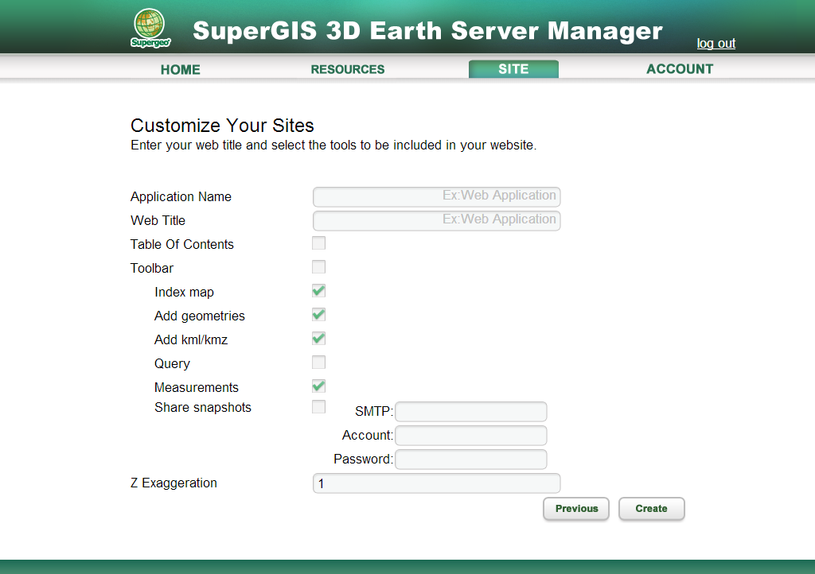This screenshot has height=574, width=815.
Task: Enable the Toolbar checkbox
Action: click(318, 267)
